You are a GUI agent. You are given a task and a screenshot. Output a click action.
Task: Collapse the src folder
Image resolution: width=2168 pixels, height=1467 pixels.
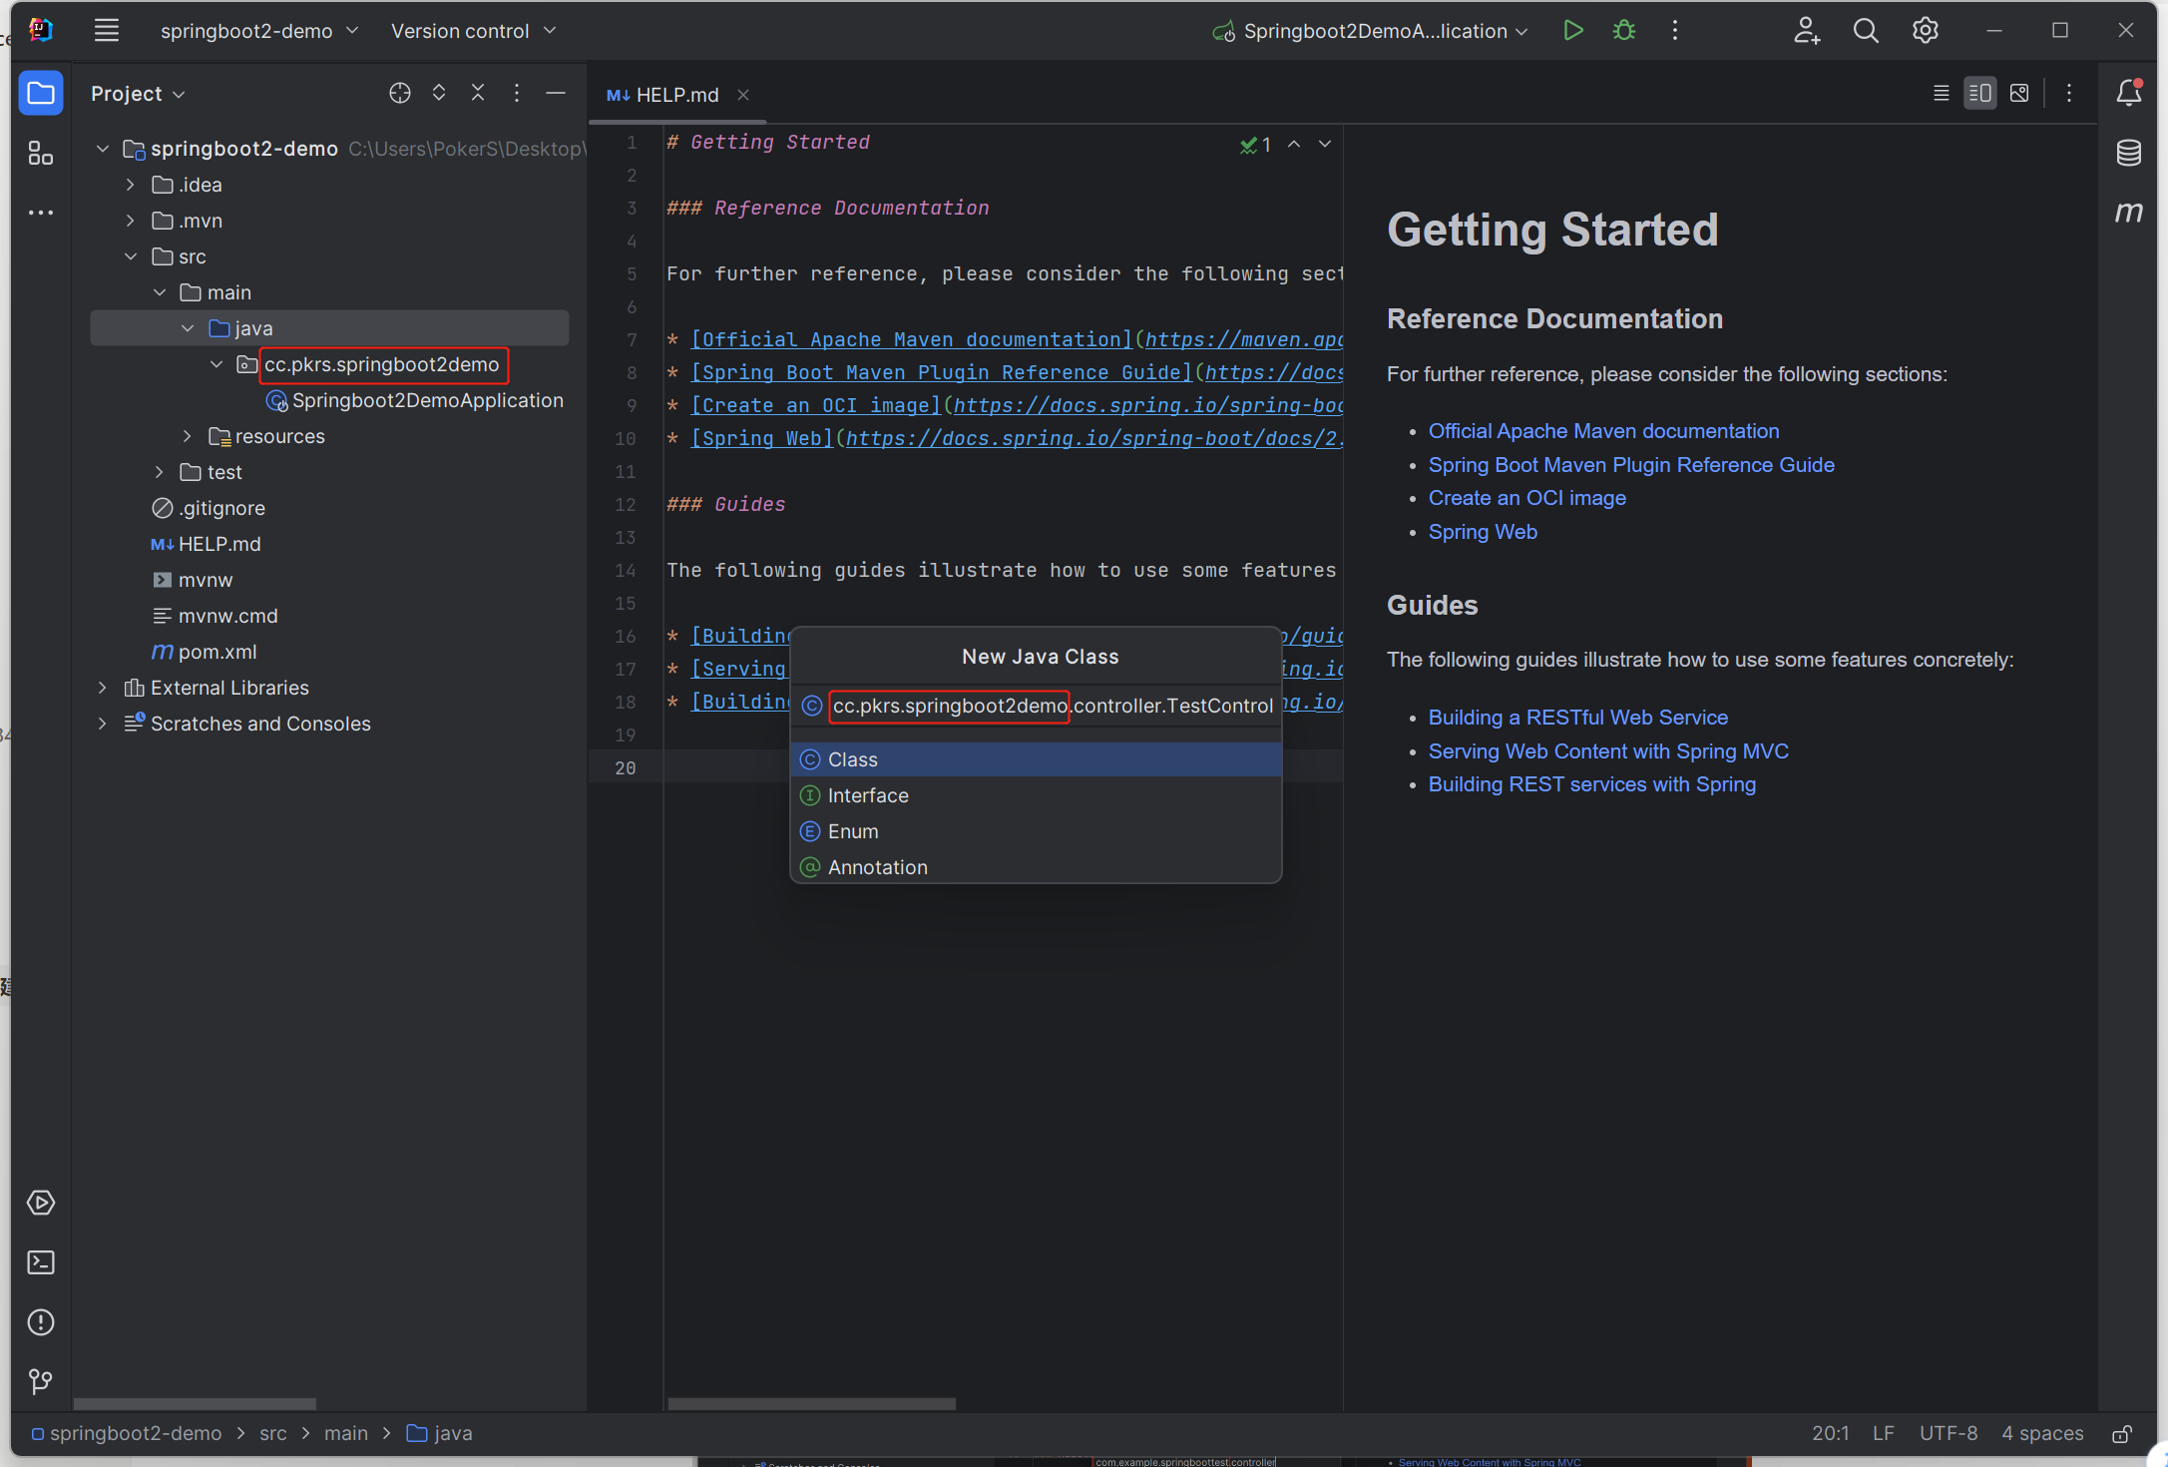tap(131, 256)
